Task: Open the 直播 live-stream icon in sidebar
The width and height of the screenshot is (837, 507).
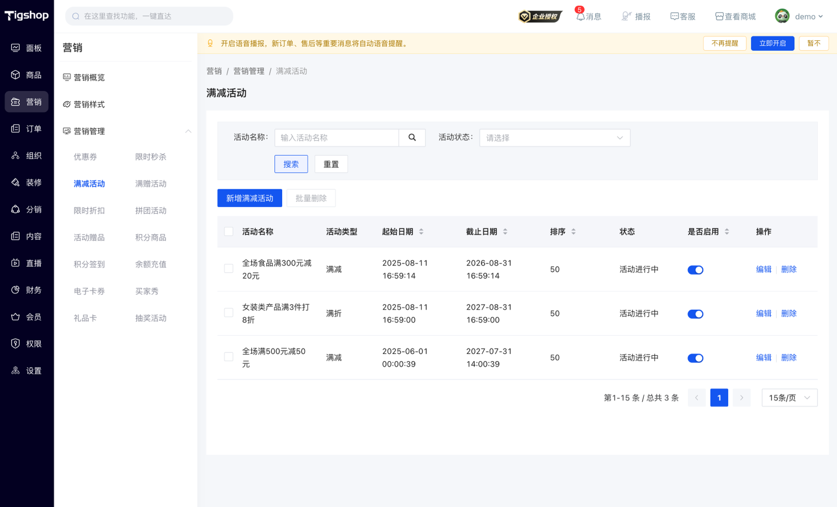Action: (15, 263)
